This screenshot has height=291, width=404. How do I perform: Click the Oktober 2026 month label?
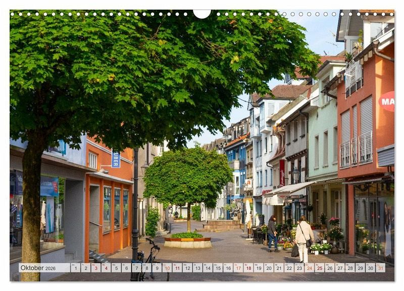point(38,268)
